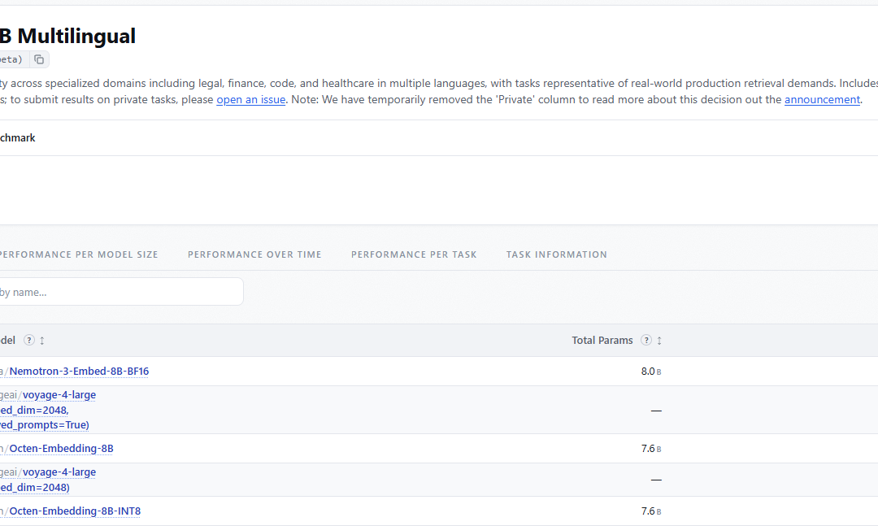878x526 pixels.
Task: Sort table by Total Params arrows
Action: (x=659, y=341)
